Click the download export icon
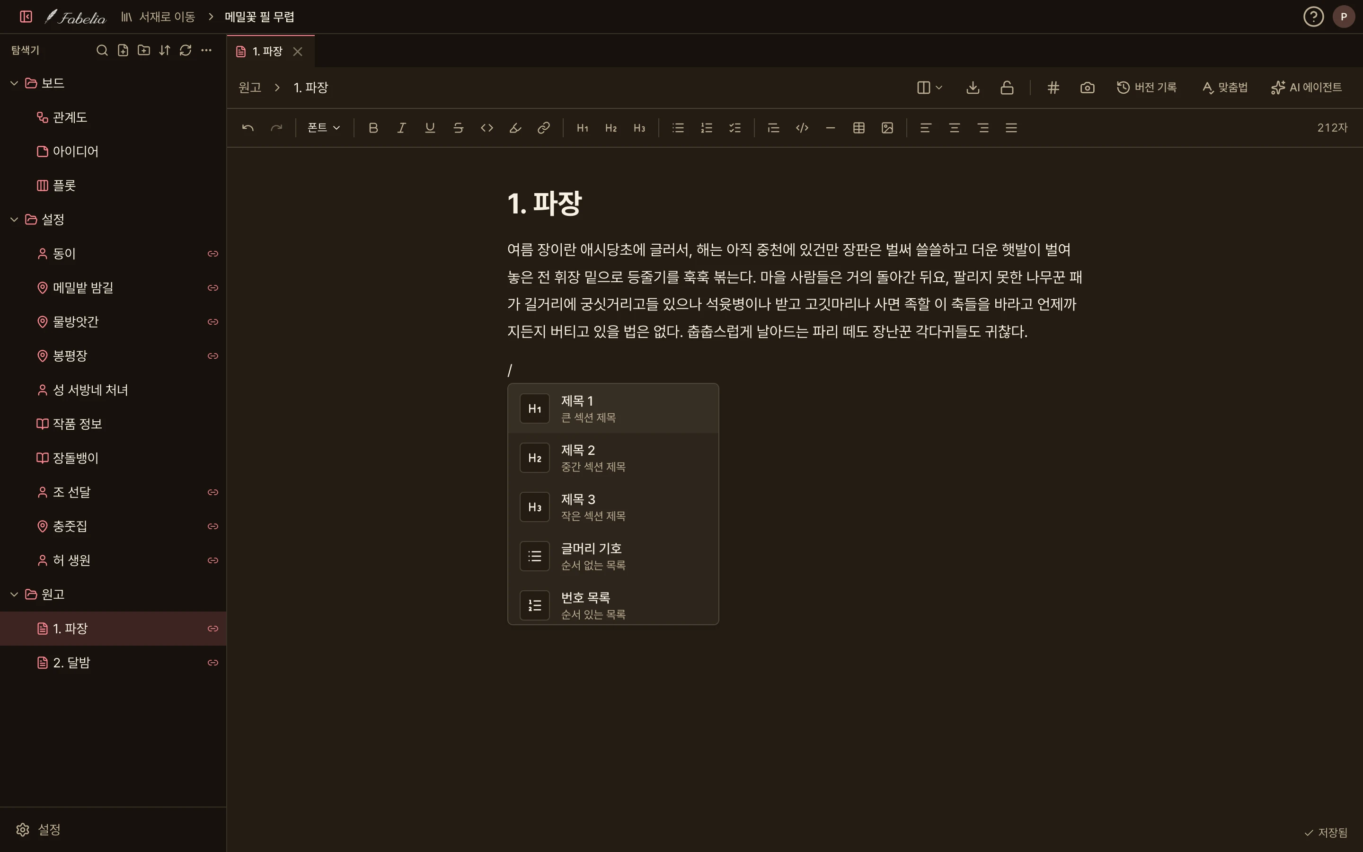The height and width of the screenshot is (852, 1363). (973, 88)
